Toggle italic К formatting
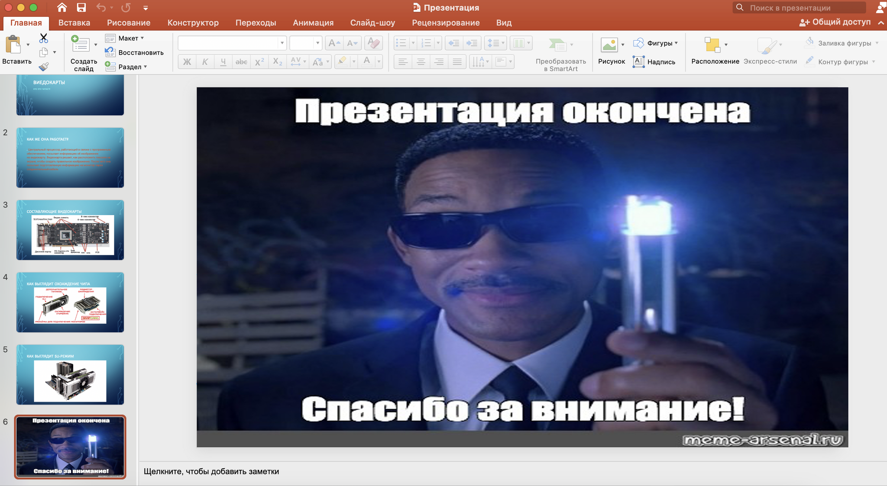The width and height of the screenshot is (887, 486). click(205, 62)
